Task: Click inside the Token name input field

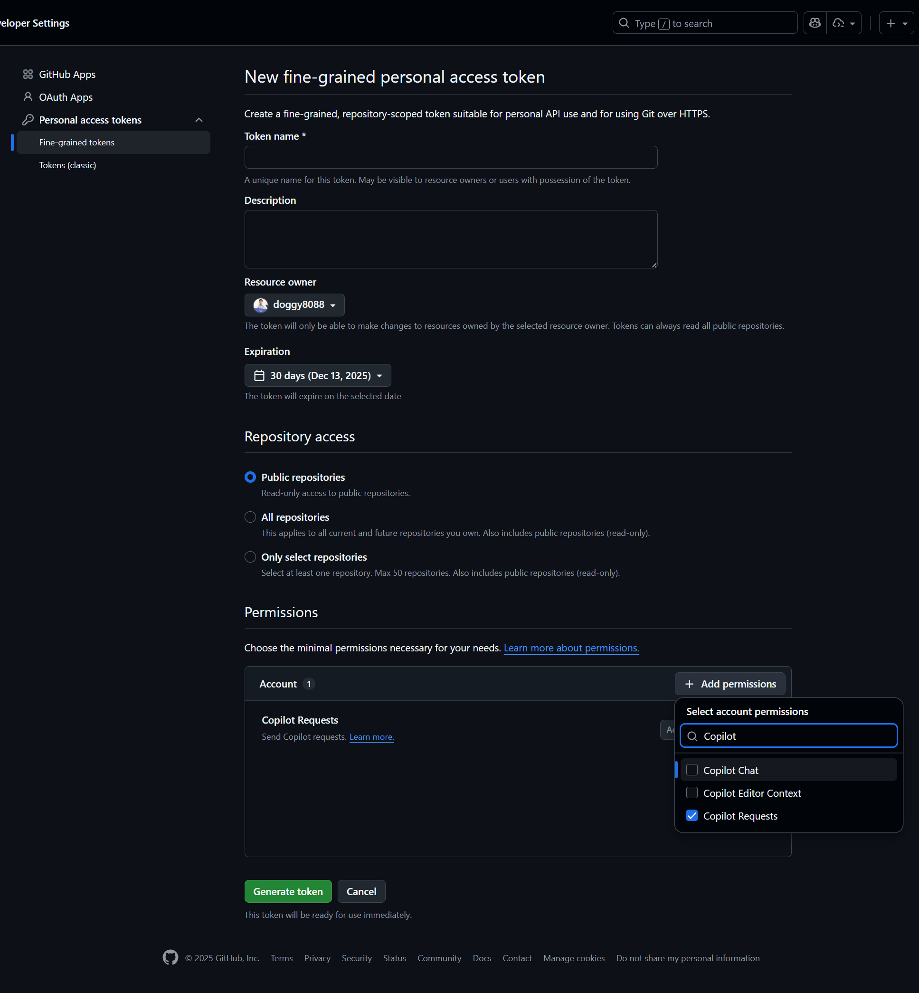Action: point(450,157)
